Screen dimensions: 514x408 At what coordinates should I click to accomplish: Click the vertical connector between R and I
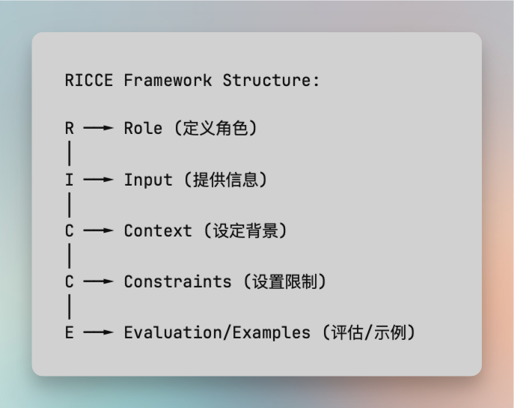(69, 153)
